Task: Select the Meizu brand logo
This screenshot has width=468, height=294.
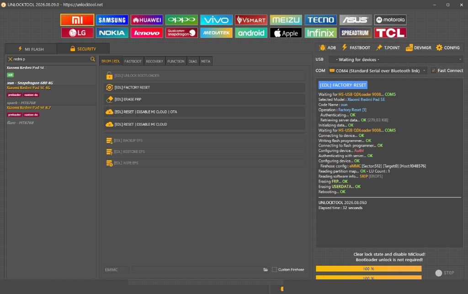Action: click(286, 20)
